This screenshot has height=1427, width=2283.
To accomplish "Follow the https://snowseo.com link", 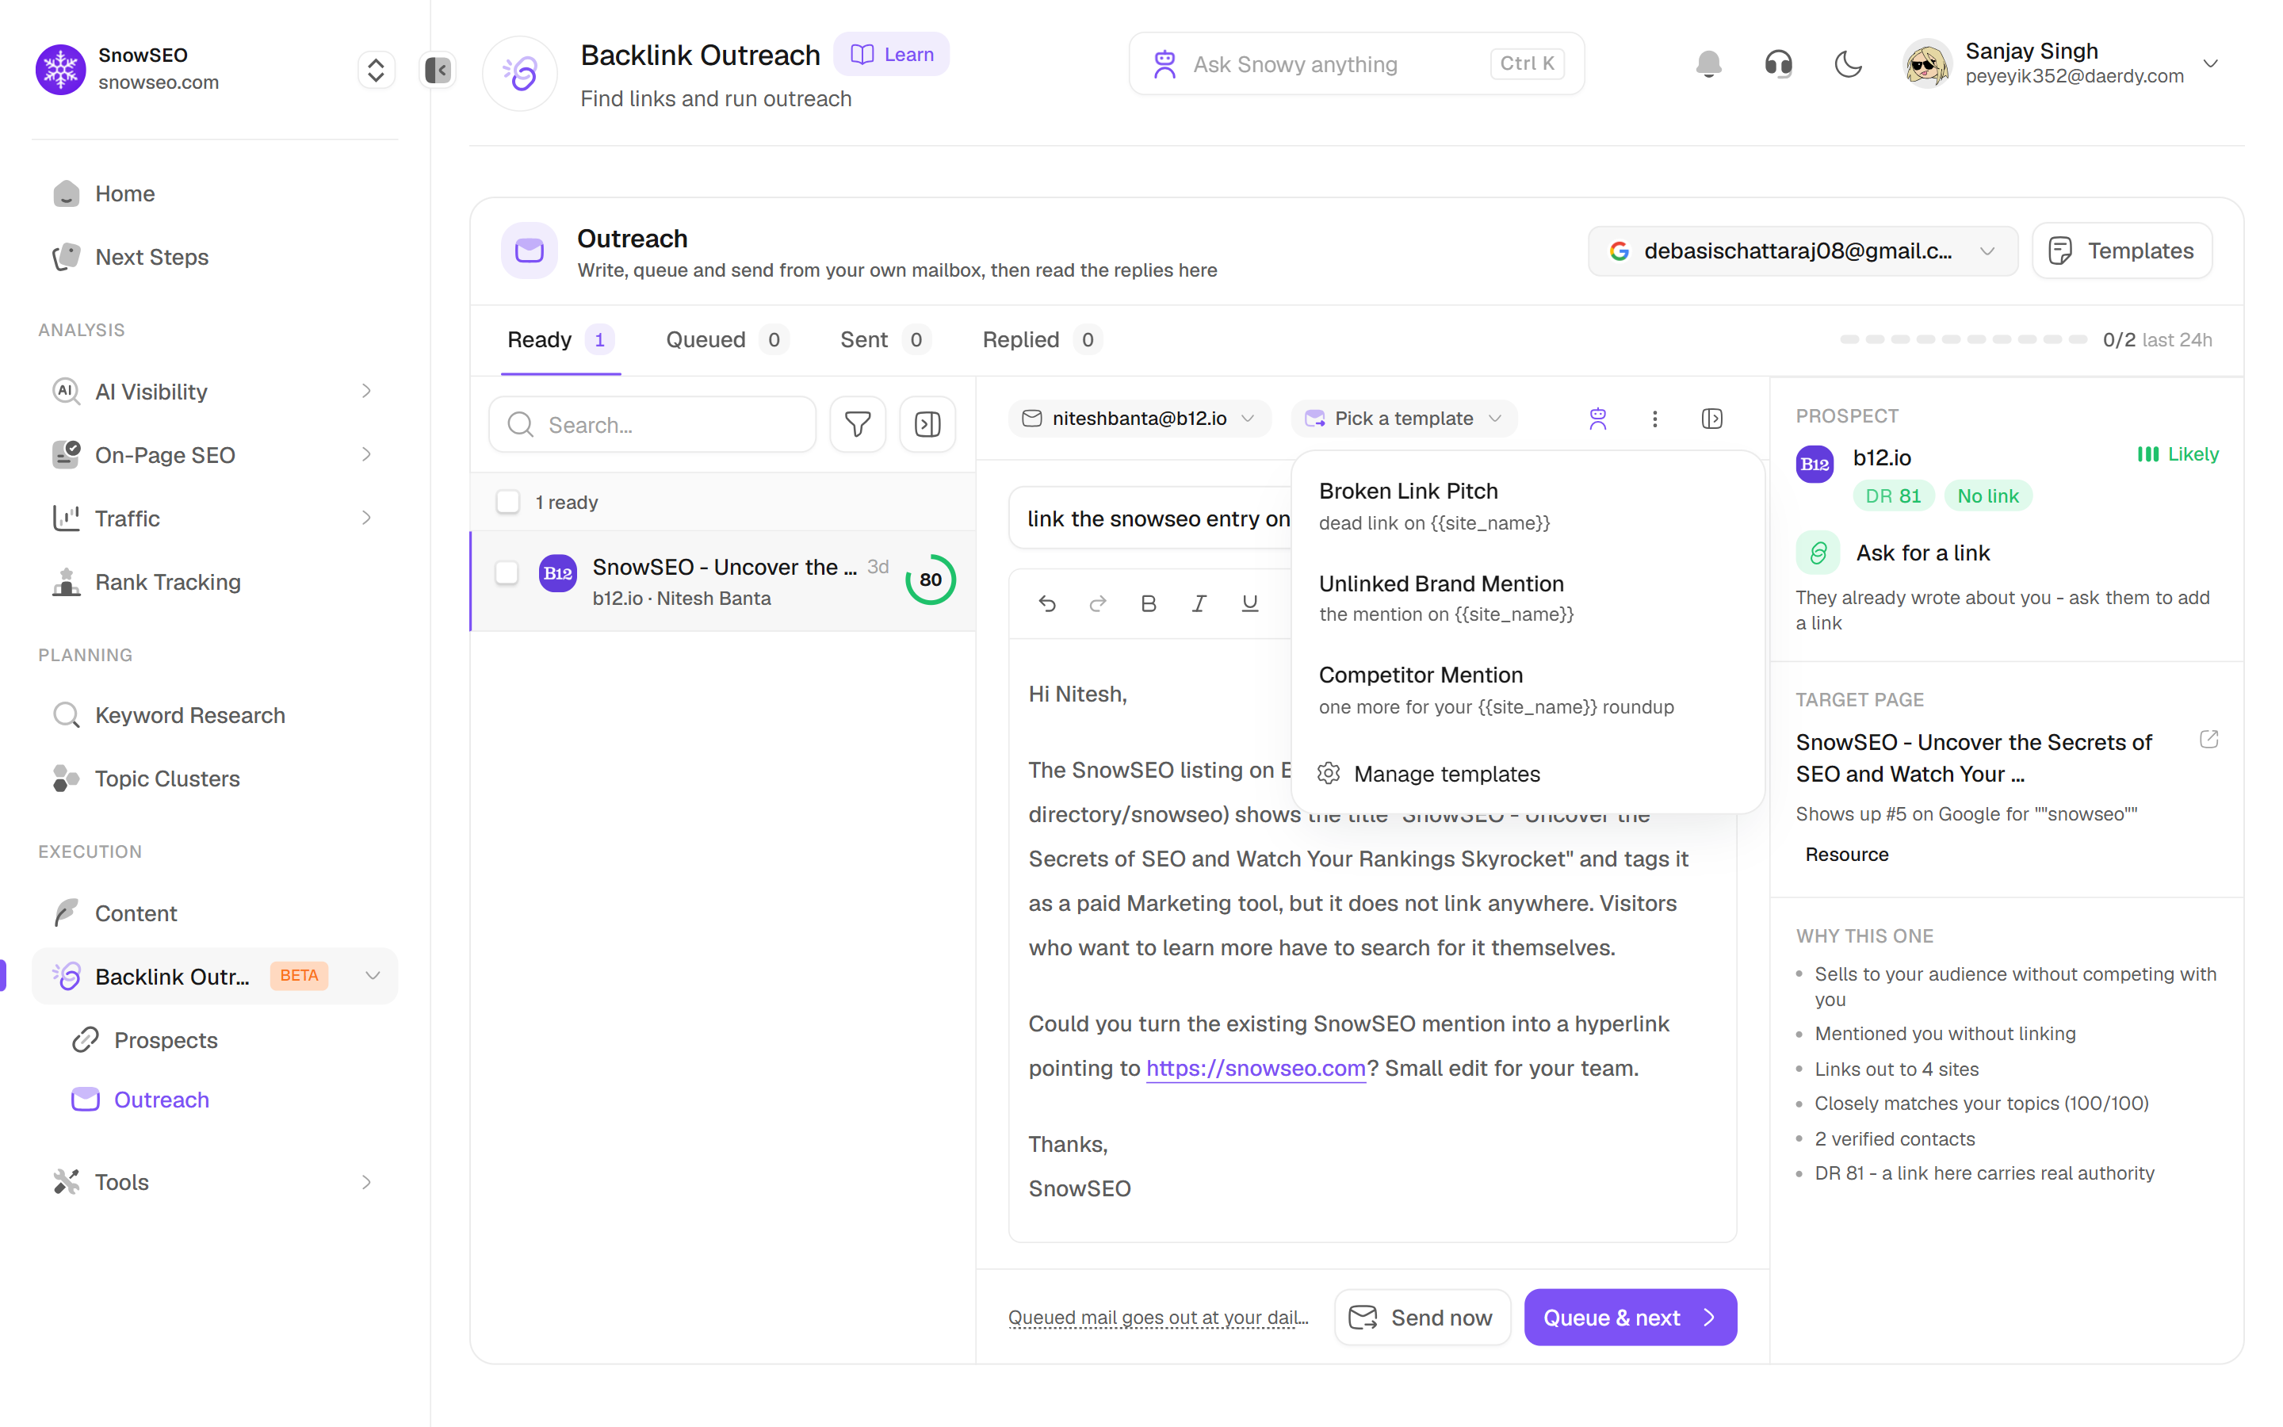I will [1256, 1069].
